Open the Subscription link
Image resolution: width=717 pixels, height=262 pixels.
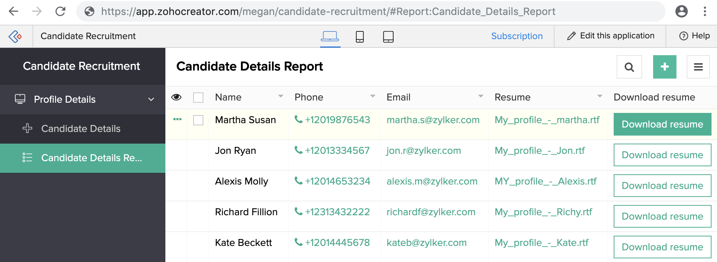[517, 36]
